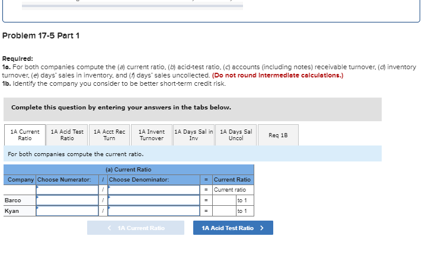The image size is (422, 262).
Task: Go to 1A Days Sal in Inv tab
Action: pos(194,135)
